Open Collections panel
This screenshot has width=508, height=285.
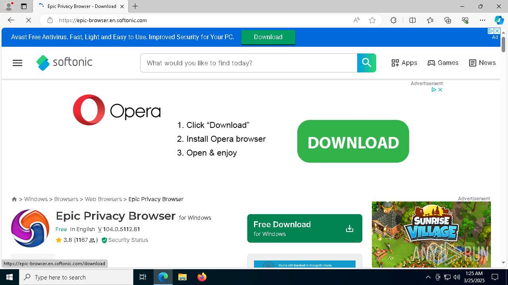tap(448, 20)
